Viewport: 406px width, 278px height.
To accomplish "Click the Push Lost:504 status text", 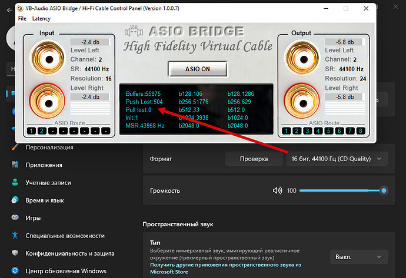I will 144,102.
